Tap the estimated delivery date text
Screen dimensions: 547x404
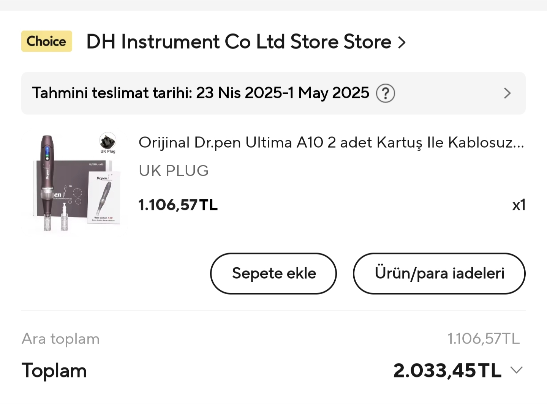(200, 93)
